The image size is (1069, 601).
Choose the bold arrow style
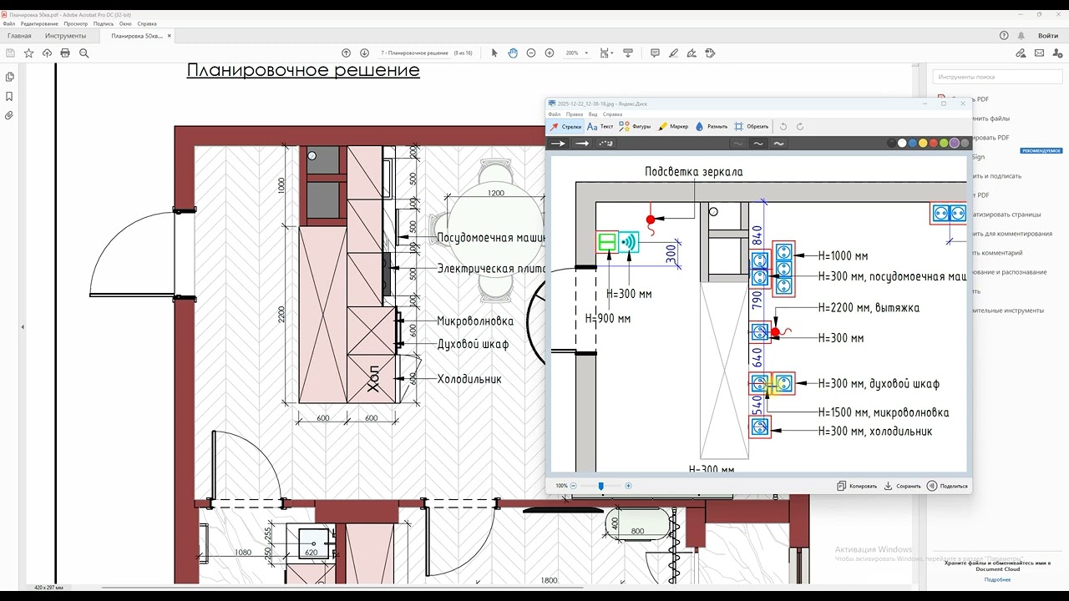(x=582, y=144)
